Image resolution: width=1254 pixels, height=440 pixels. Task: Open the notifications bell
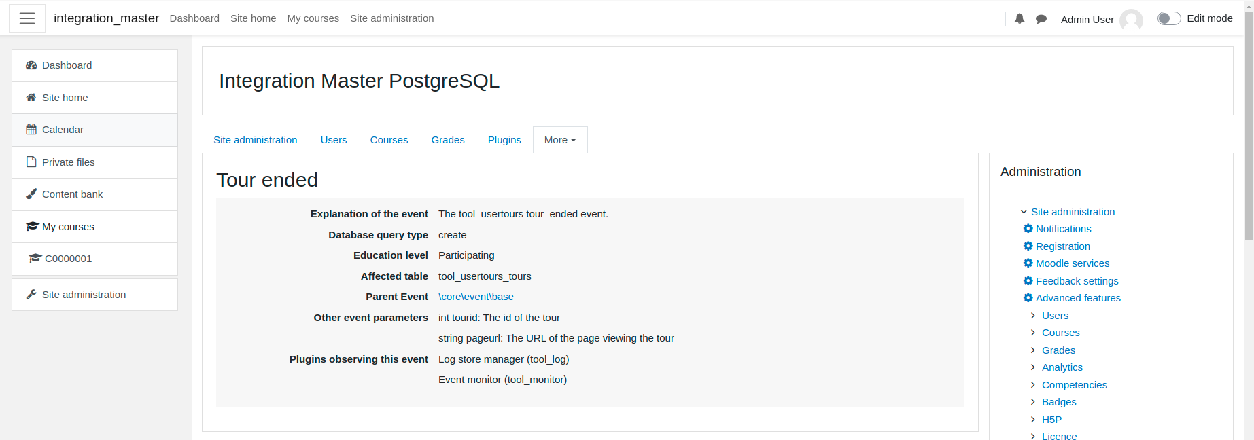(x=1020, y=19)
